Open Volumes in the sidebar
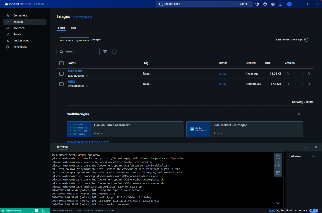 click(x=25, y=28)
